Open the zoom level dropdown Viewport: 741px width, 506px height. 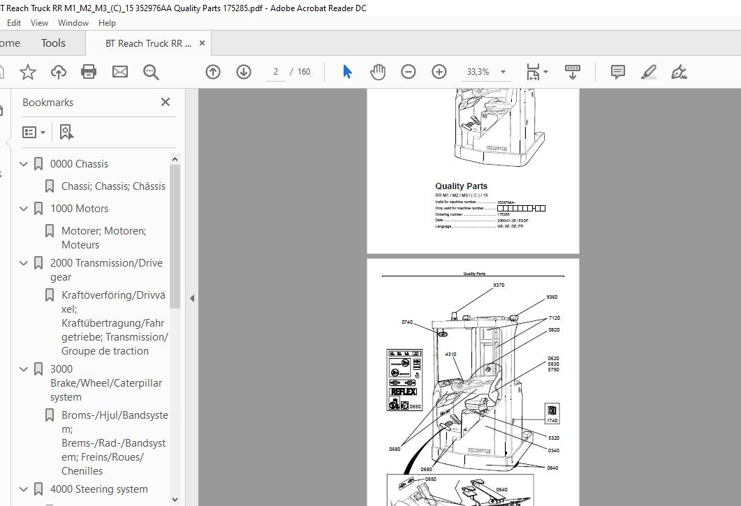tap(503, 72)
